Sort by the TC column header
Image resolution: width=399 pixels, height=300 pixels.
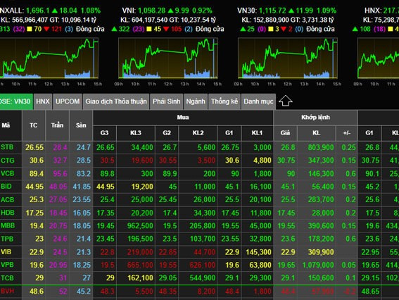(x=33, y=125)
